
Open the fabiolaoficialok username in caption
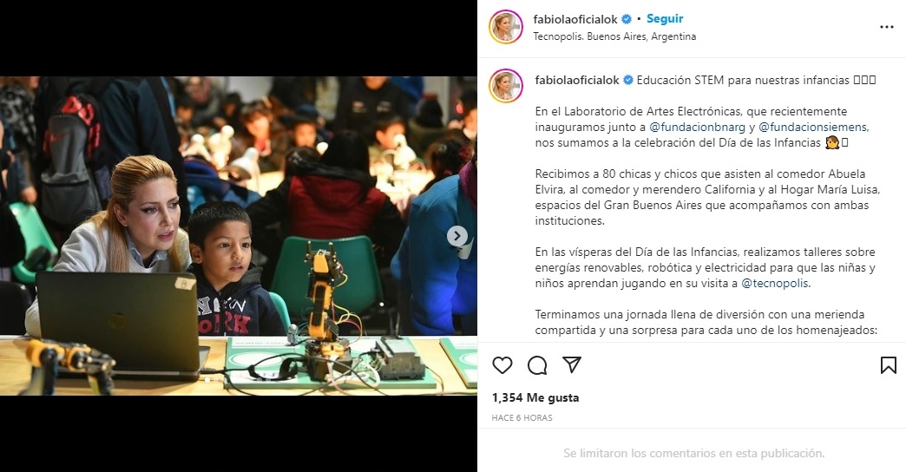click(576, 81)
